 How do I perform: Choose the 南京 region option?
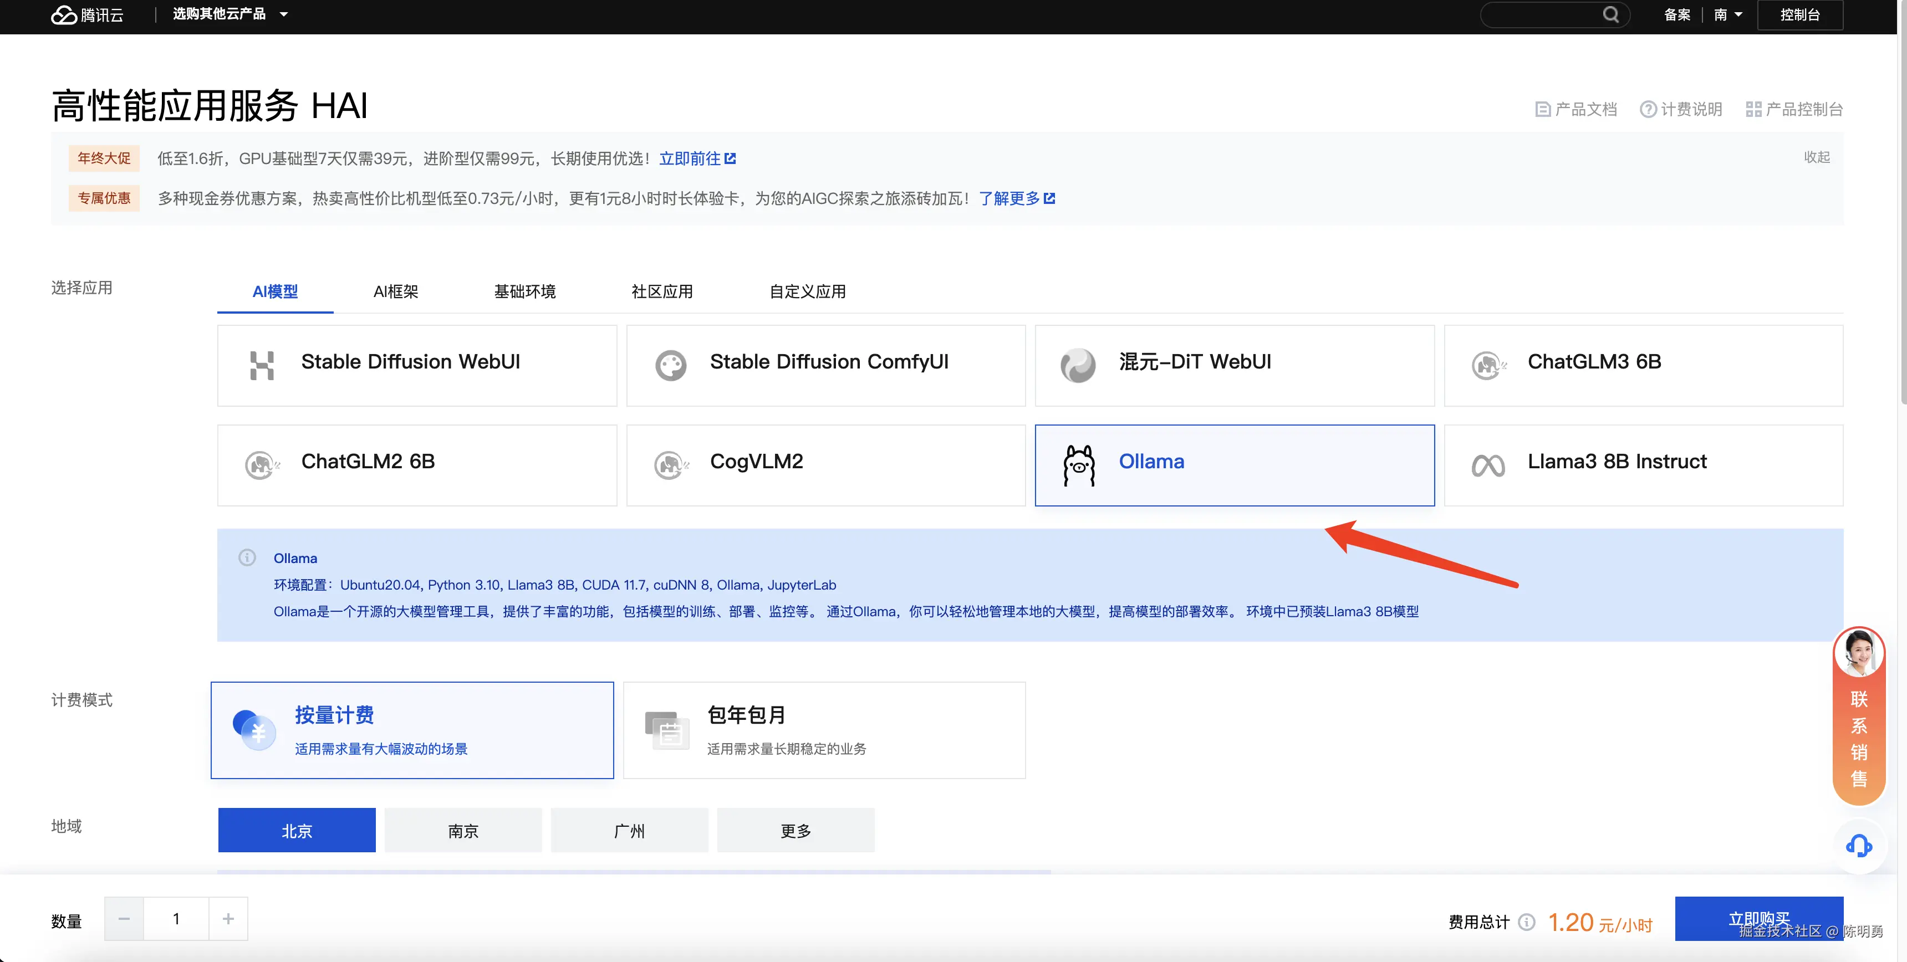463,830
